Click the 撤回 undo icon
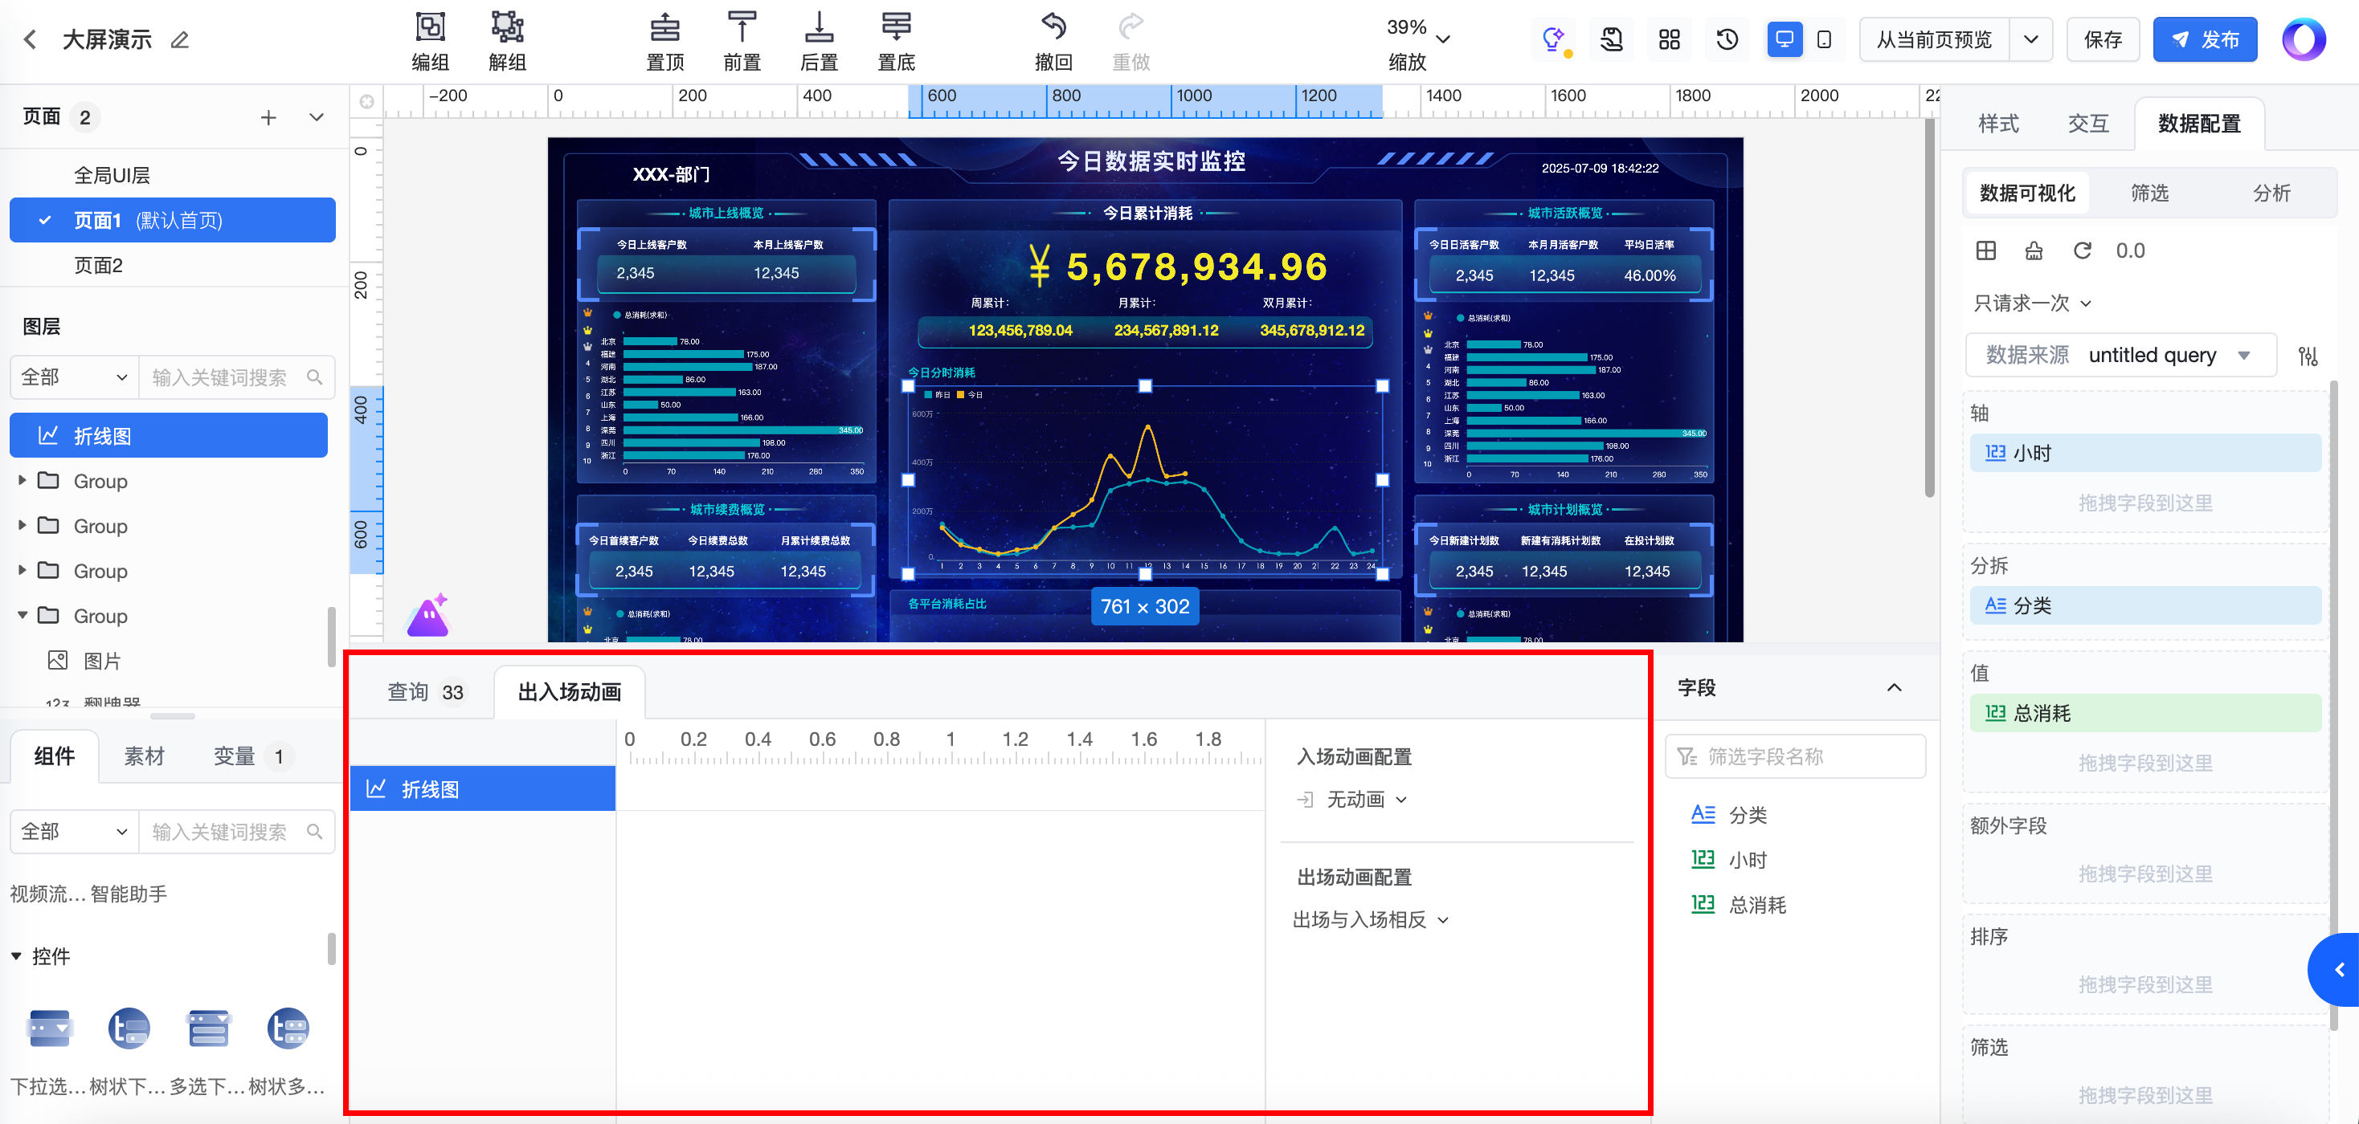 tap(1053, 27)
